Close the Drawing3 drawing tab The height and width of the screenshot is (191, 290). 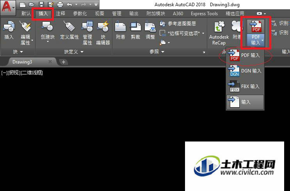pos(50,62)
